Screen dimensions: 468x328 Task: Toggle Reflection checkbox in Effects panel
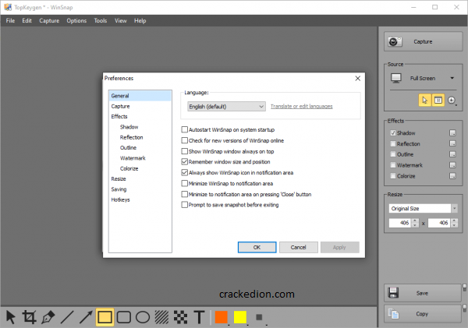pos(393,143)
